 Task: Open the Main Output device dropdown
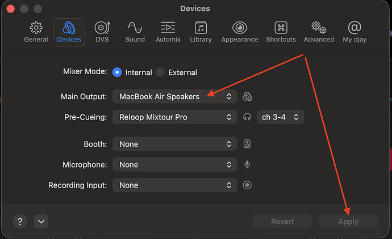pyautogui.click(x=175, y=96)
